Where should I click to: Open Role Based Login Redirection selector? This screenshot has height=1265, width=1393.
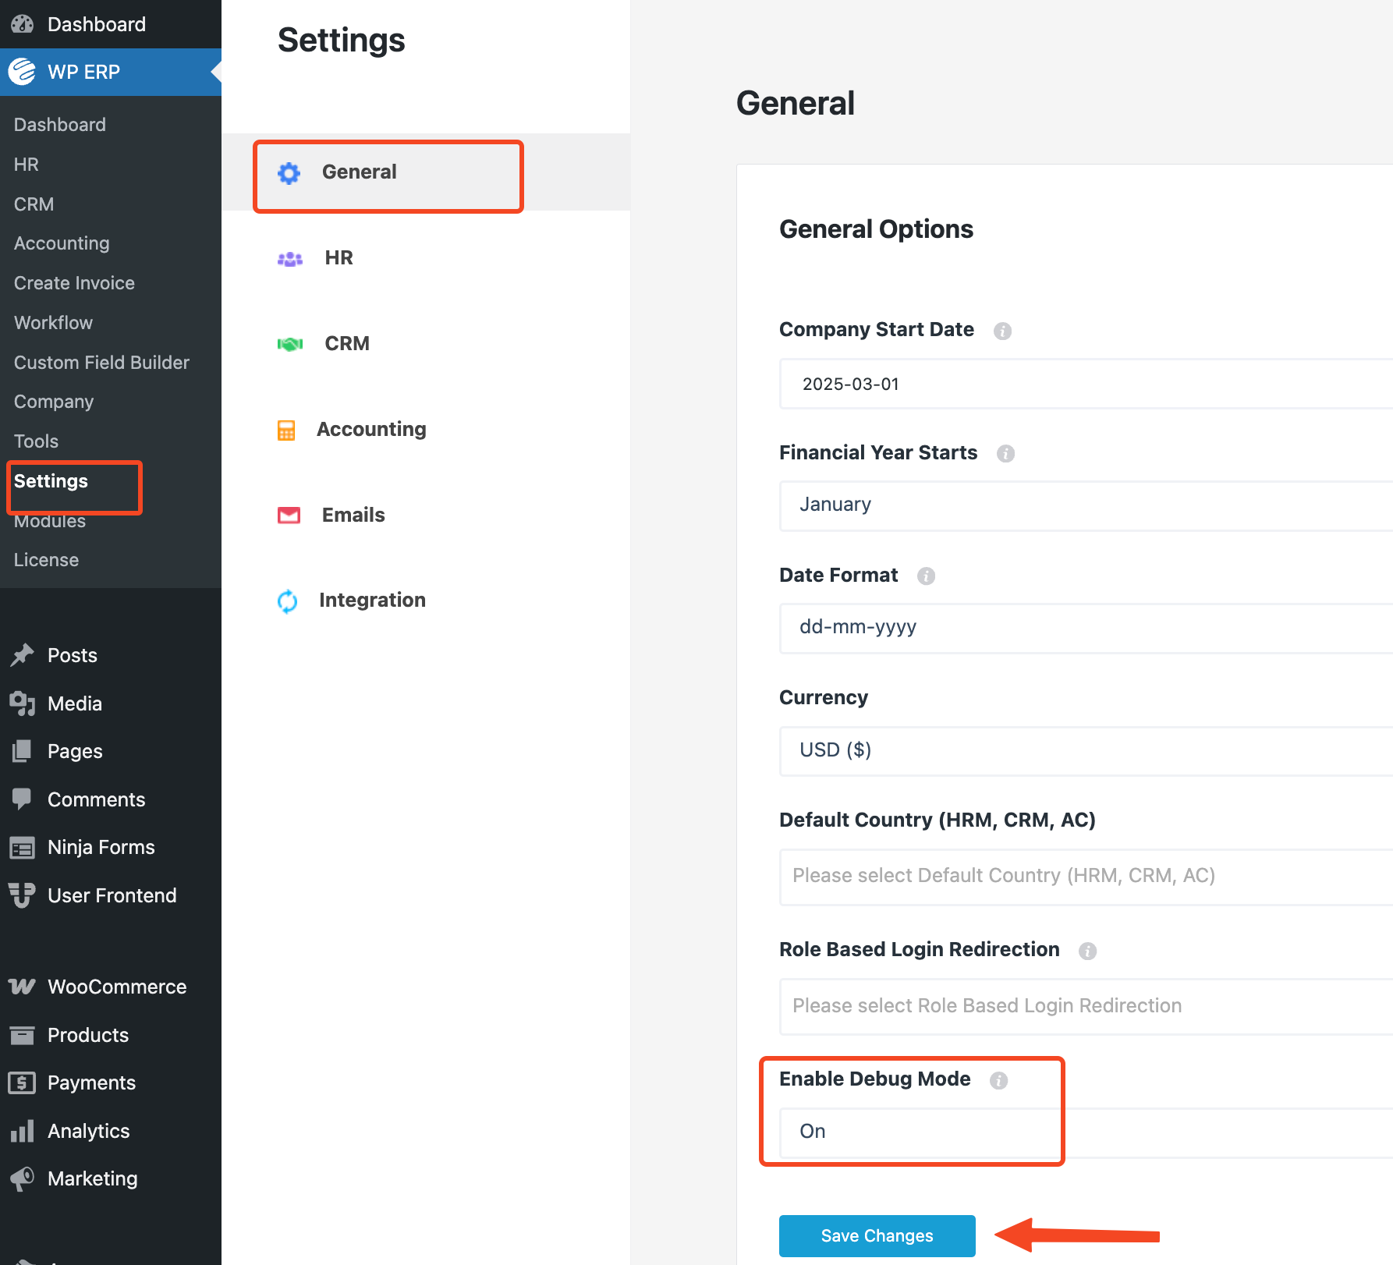pos(1084,1006)
